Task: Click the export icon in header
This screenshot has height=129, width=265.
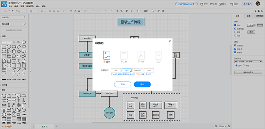Action: pos(220,4)
